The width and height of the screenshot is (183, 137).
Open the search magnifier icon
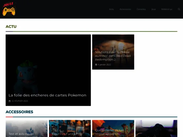pos(179,9)
